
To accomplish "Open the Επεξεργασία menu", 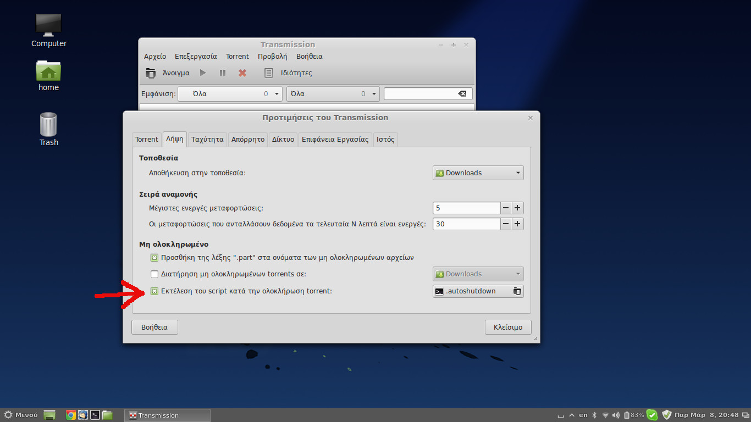I will point(196,57).
